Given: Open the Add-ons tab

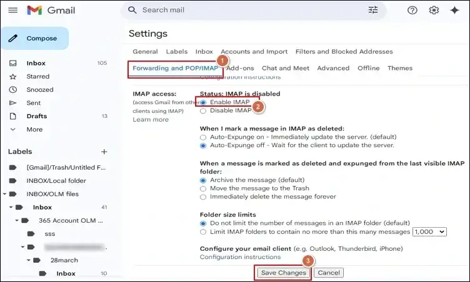Looking at the screenshot, I should pos(240,68).
